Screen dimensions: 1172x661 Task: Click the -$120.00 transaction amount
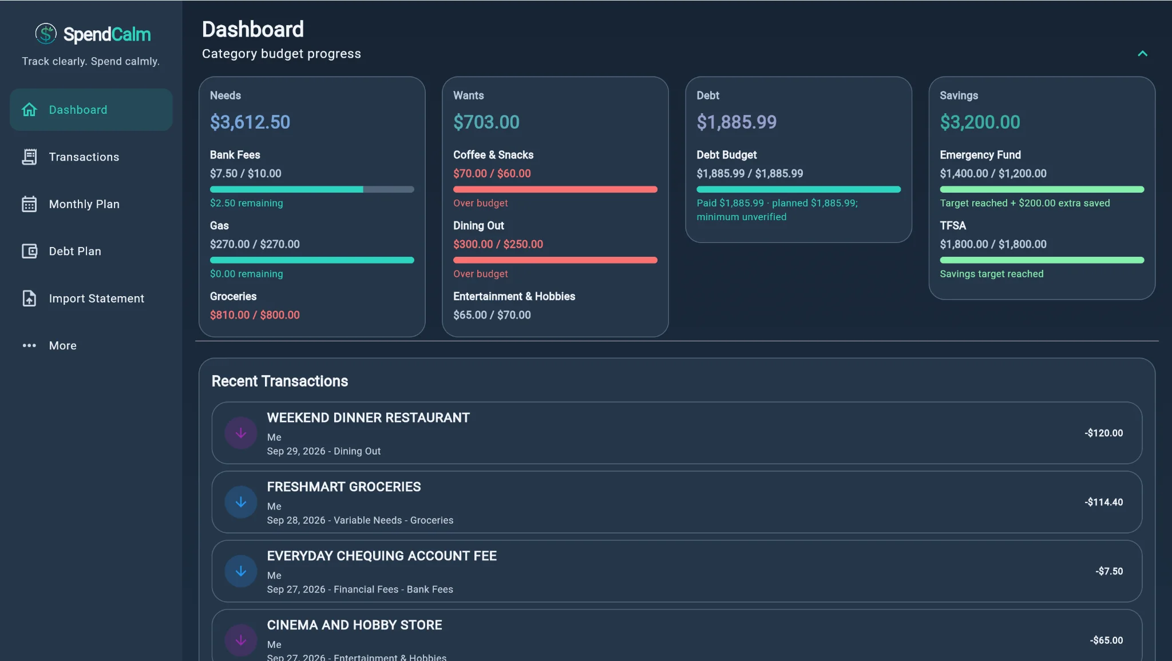point(1103,433)
